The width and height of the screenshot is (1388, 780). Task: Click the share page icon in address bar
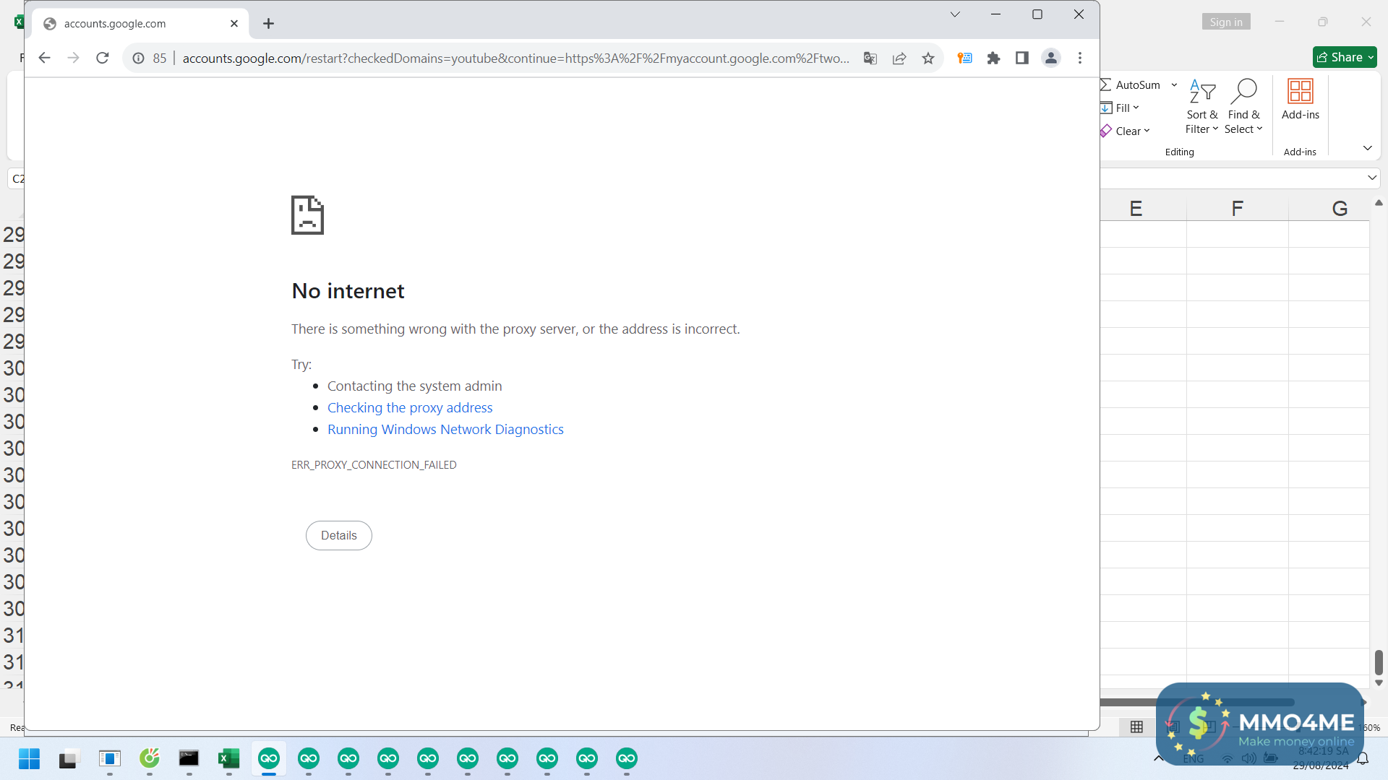click(x=899, y=58)
